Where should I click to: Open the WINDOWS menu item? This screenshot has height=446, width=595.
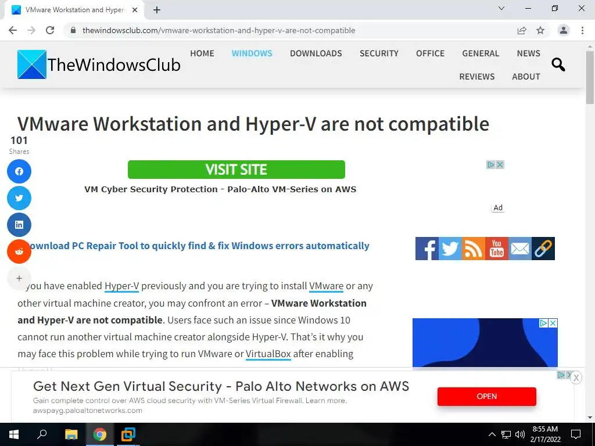click(x=252, y=53)
